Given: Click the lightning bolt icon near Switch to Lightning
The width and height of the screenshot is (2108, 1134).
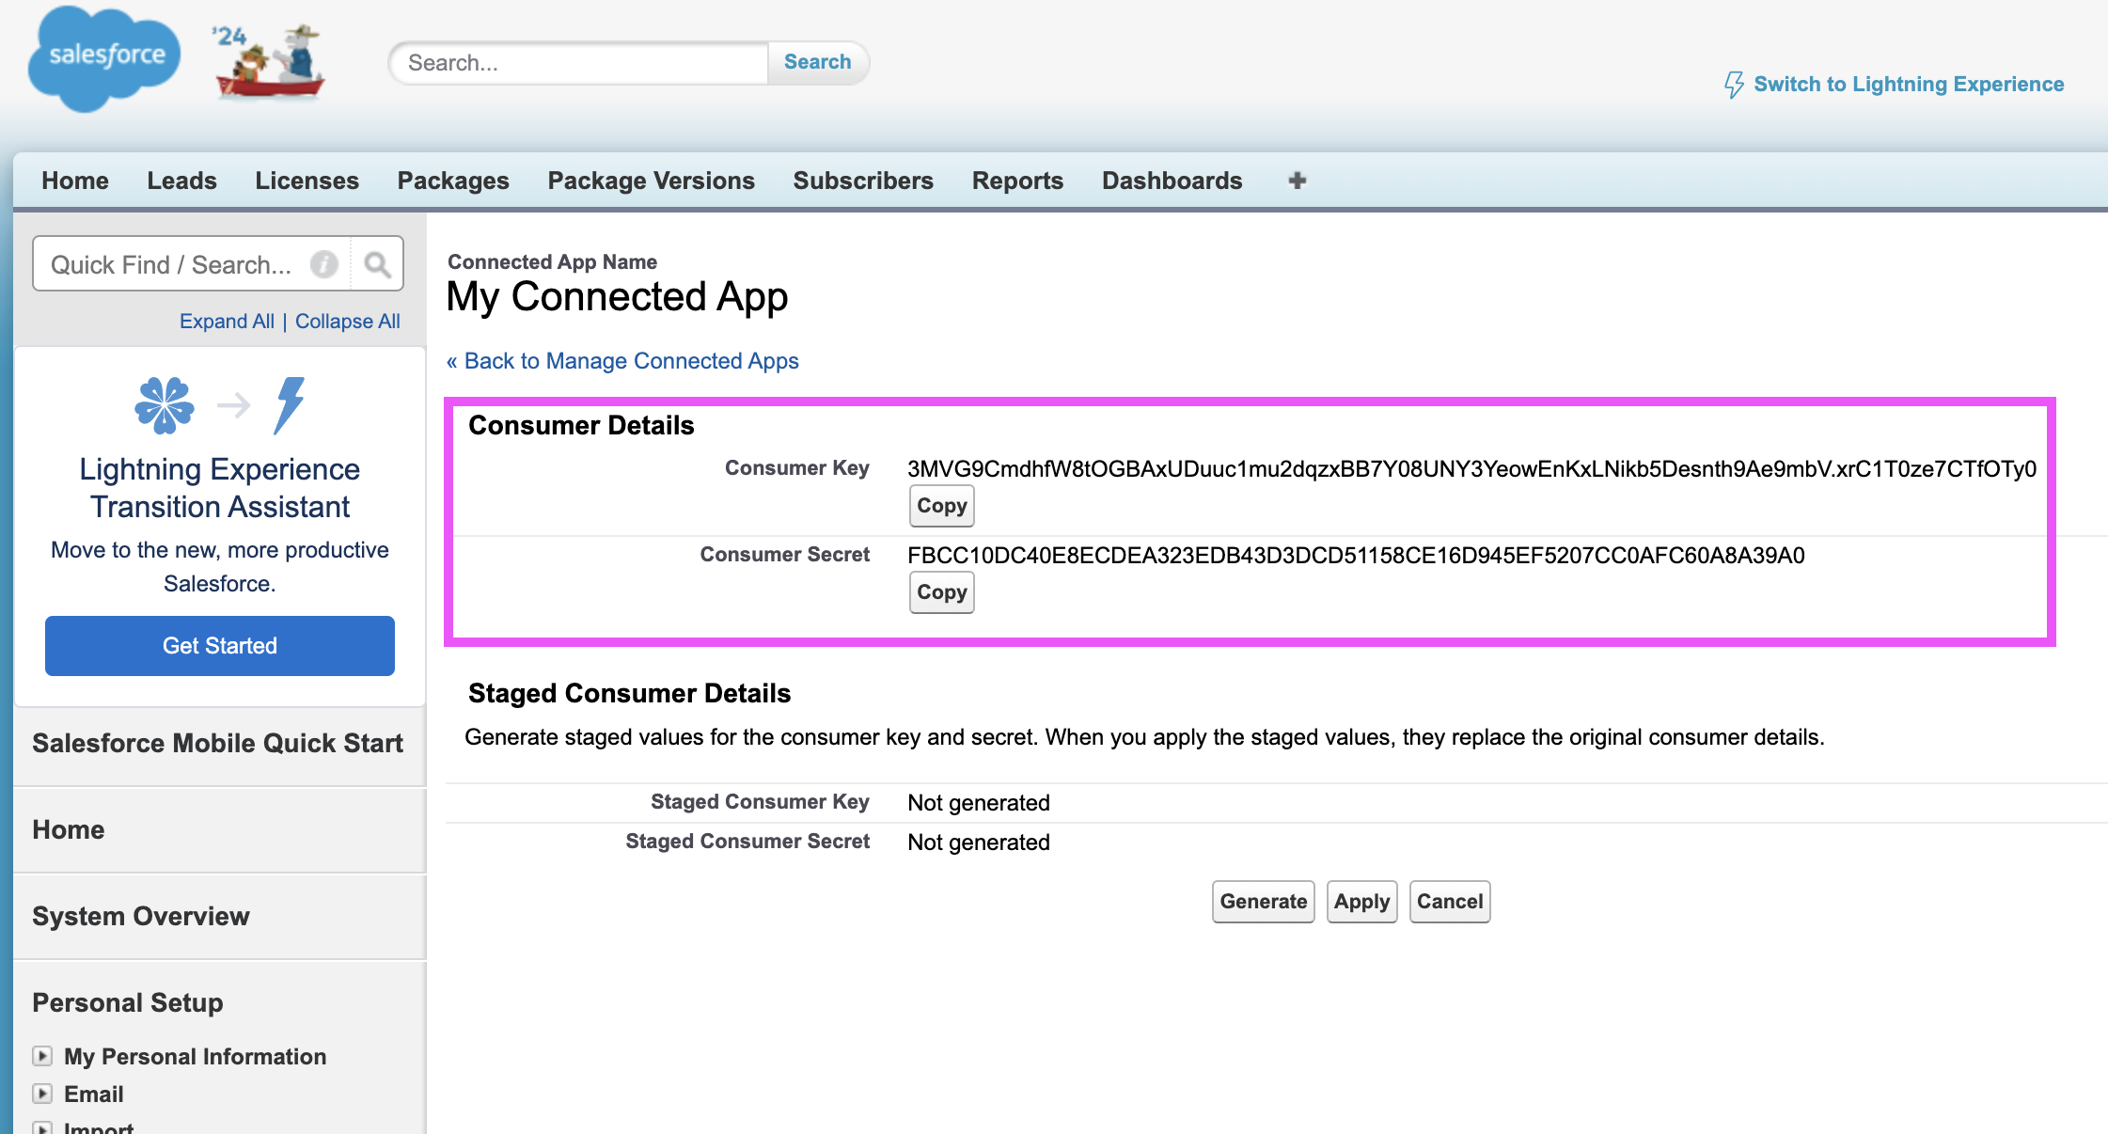Looking at the screenshot, I should point(1733,85).
